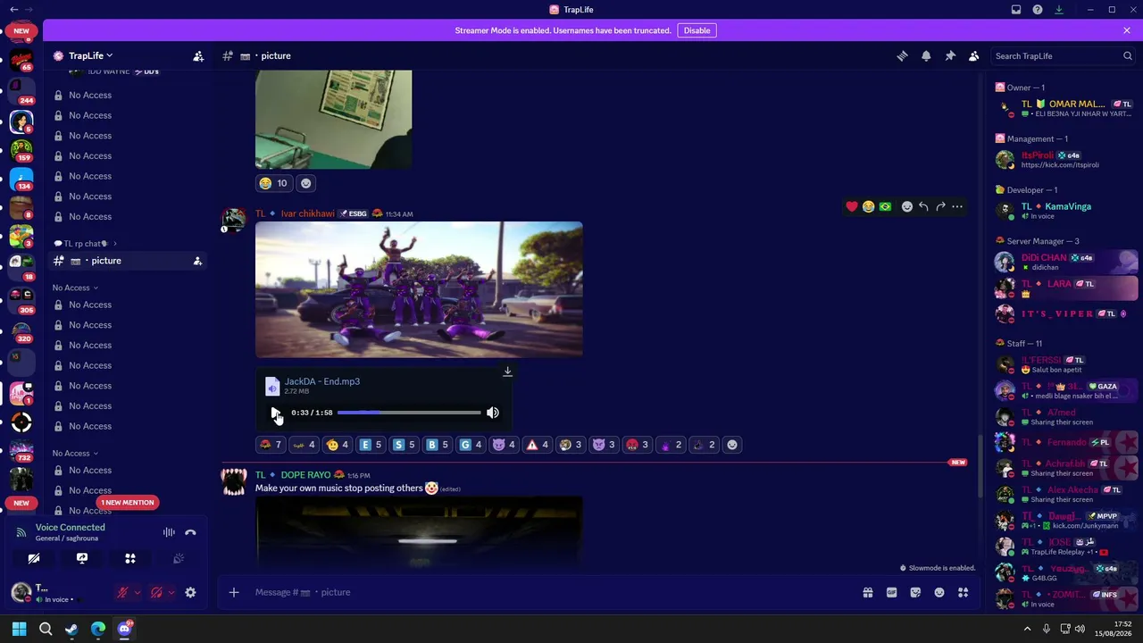This screenshot has width=1143, height=643.
Task: Open the gift icon in message bar
Action: [x=867, y=592]
